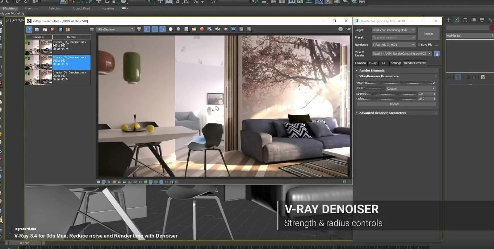Image resolution: width=494 pixels, height=249 pixels.
Task: Set history image as channel A
Action: (61, 30)
